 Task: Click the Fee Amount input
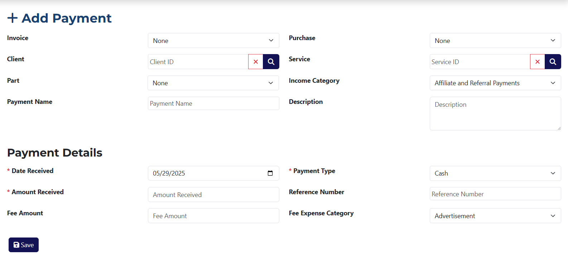tap(213, 216)
